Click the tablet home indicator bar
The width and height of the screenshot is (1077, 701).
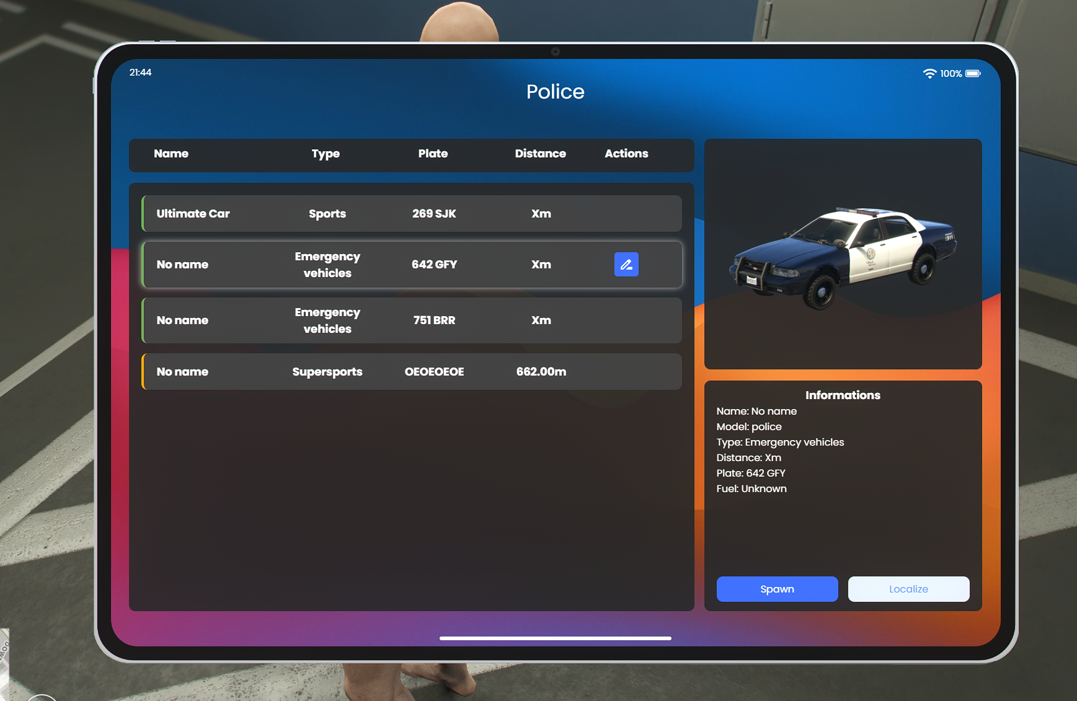pos(555,638)
